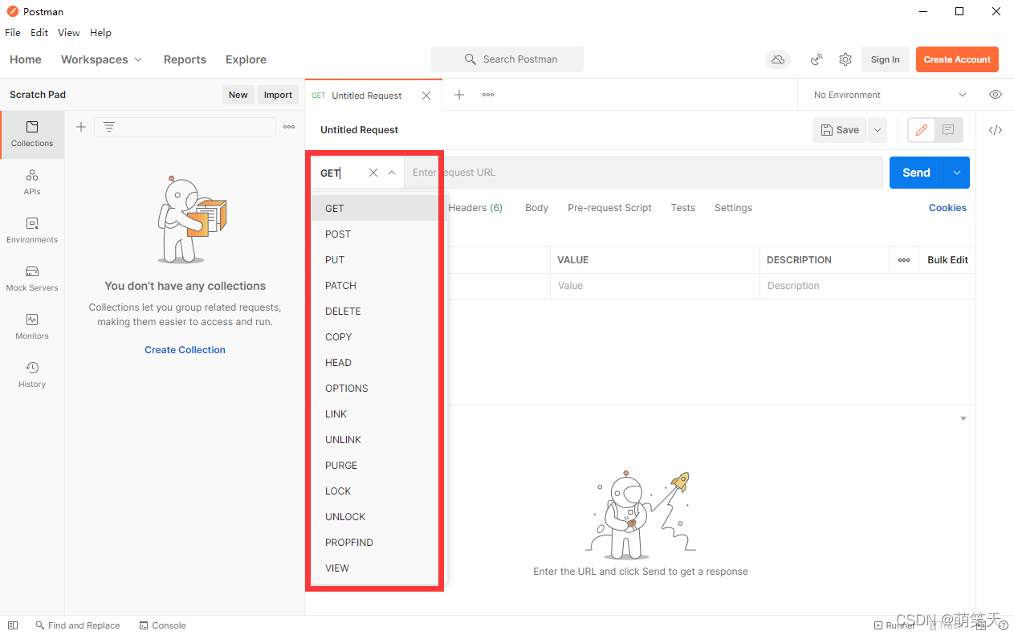Open the Help menu

pos(100,33)
